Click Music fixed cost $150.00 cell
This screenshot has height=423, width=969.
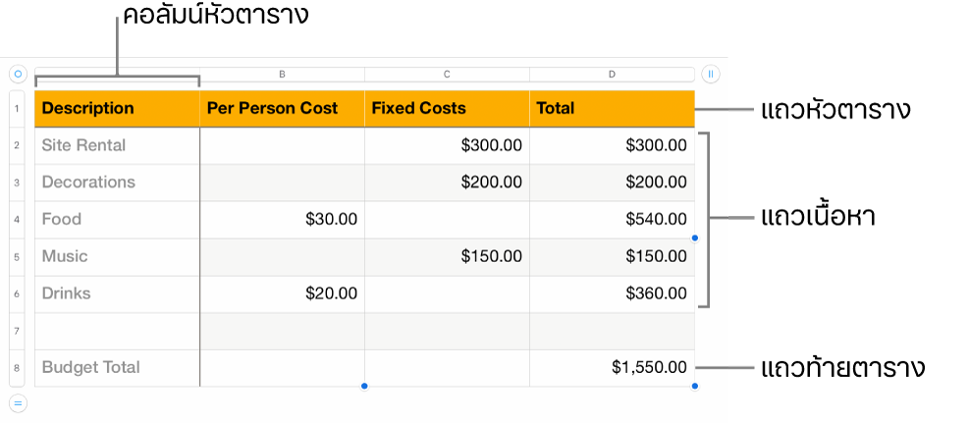pos(448,257)
